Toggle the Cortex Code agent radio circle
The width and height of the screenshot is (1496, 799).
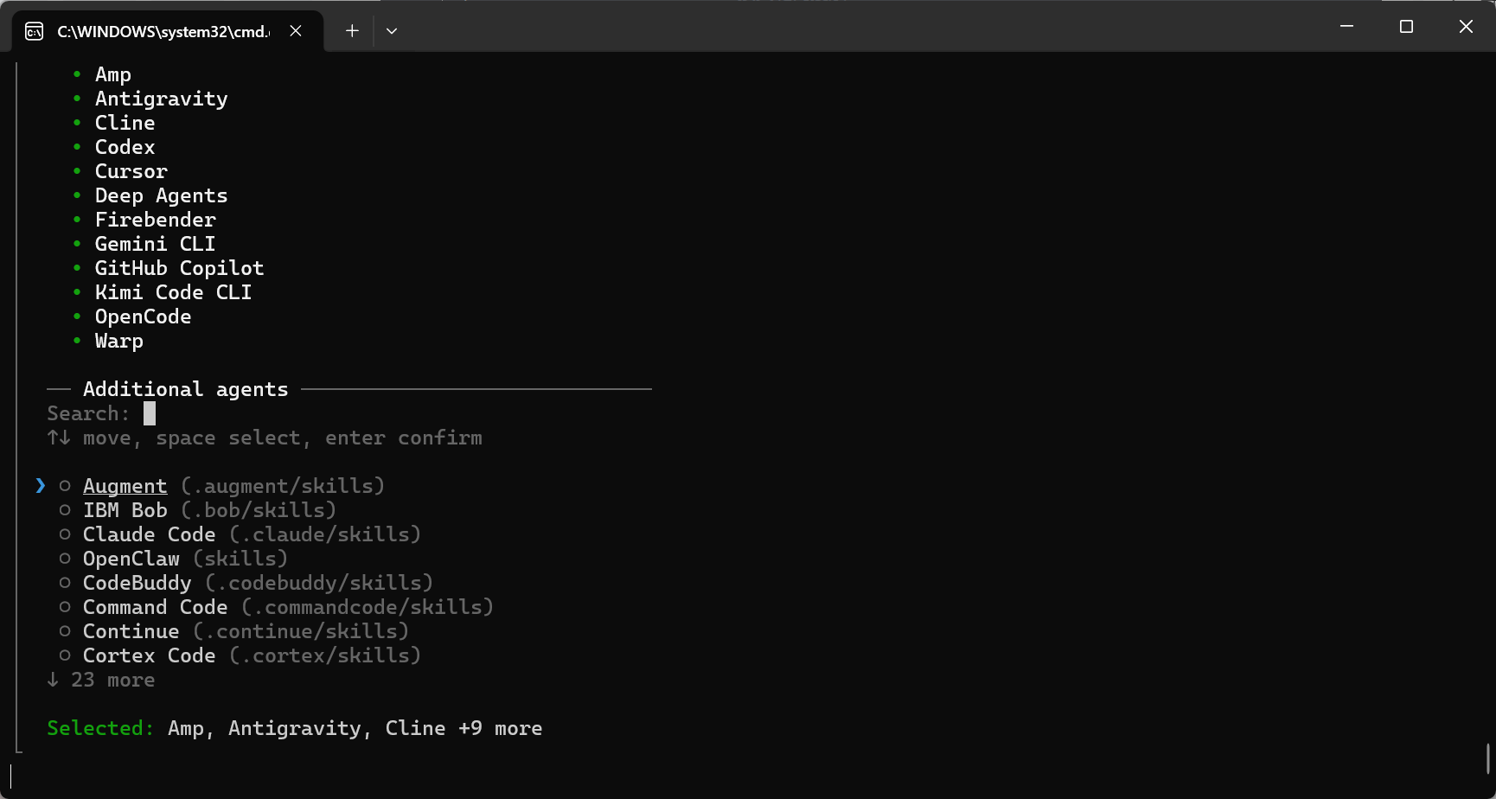65,655
